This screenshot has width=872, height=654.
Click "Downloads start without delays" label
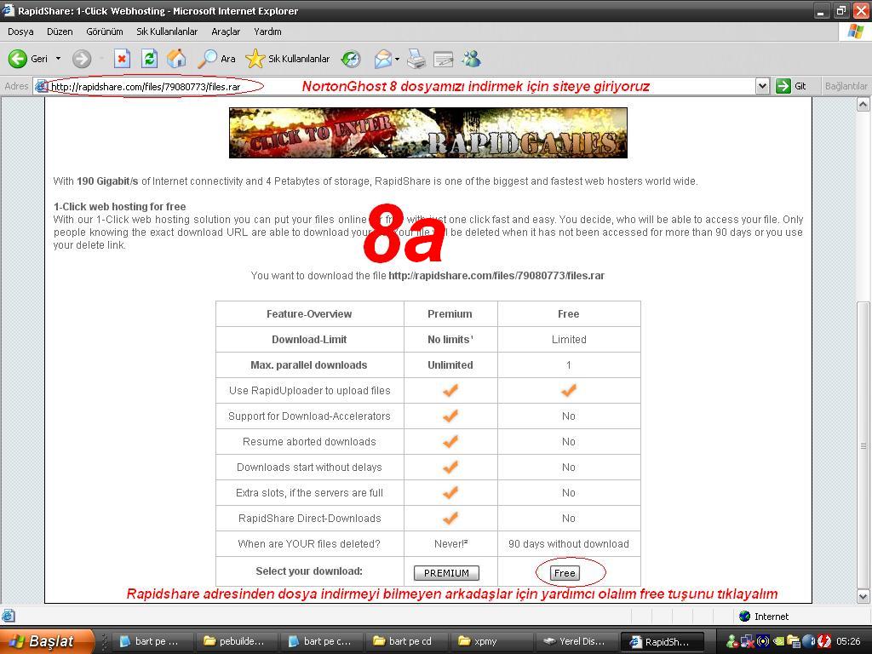click(309, 468)
